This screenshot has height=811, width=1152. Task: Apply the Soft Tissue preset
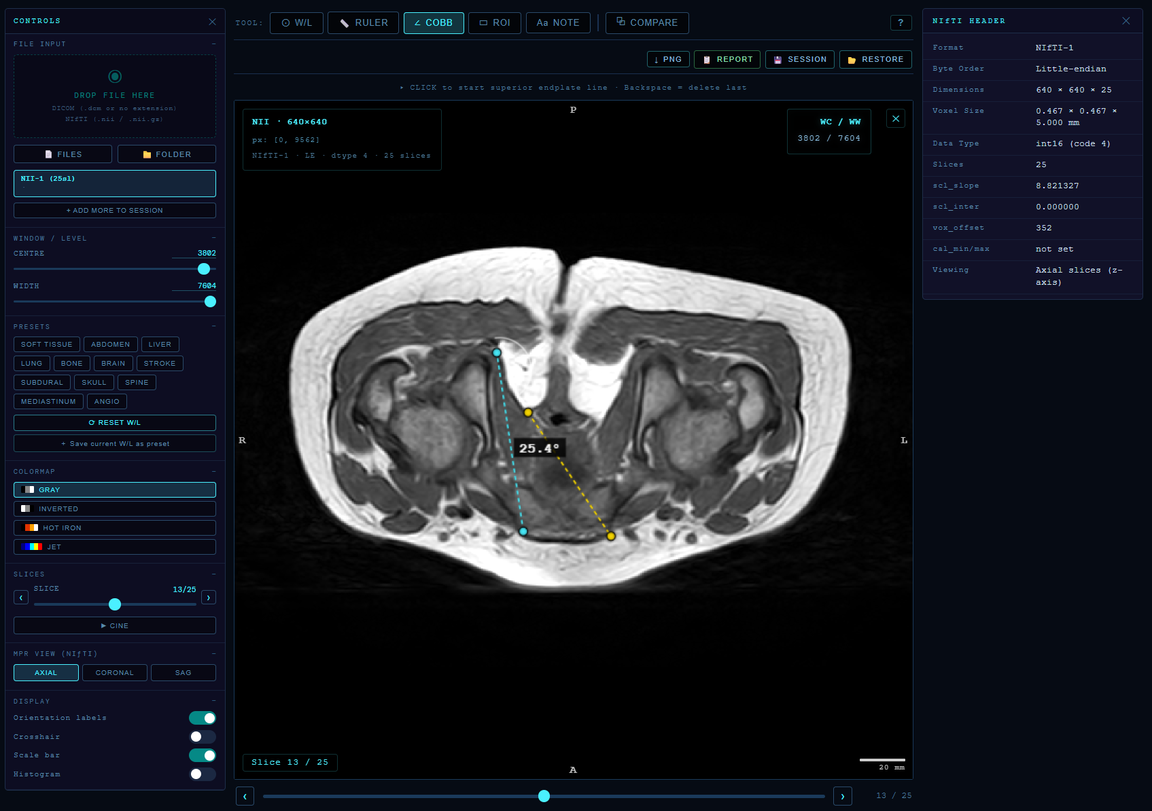pos(47,345)
